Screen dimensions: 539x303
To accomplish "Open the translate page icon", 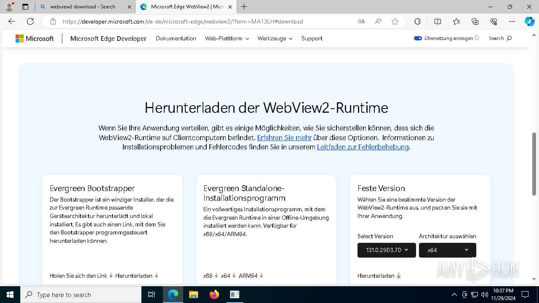I will click(x=361, y=21).
